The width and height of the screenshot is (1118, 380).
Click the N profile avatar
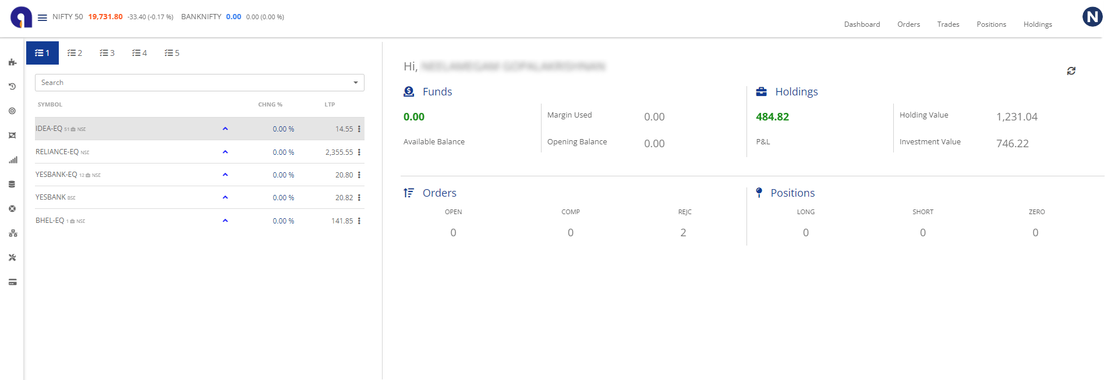point(1092,17)
